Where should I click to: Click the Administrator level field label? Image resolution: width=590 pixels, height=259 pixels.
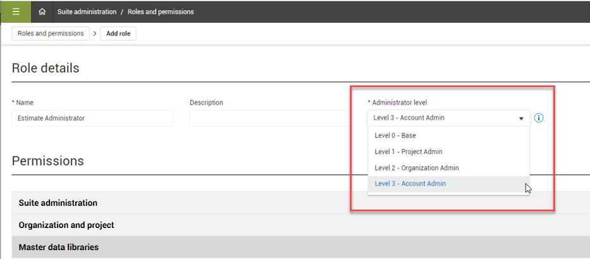tap(402, 103)
